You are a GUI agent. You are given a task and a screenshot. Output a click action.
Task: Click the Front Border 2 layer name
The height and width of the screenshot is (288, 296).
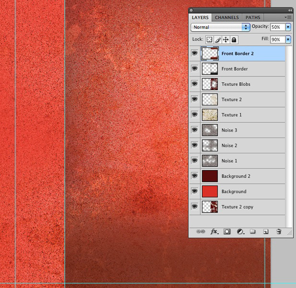[237, 54]
